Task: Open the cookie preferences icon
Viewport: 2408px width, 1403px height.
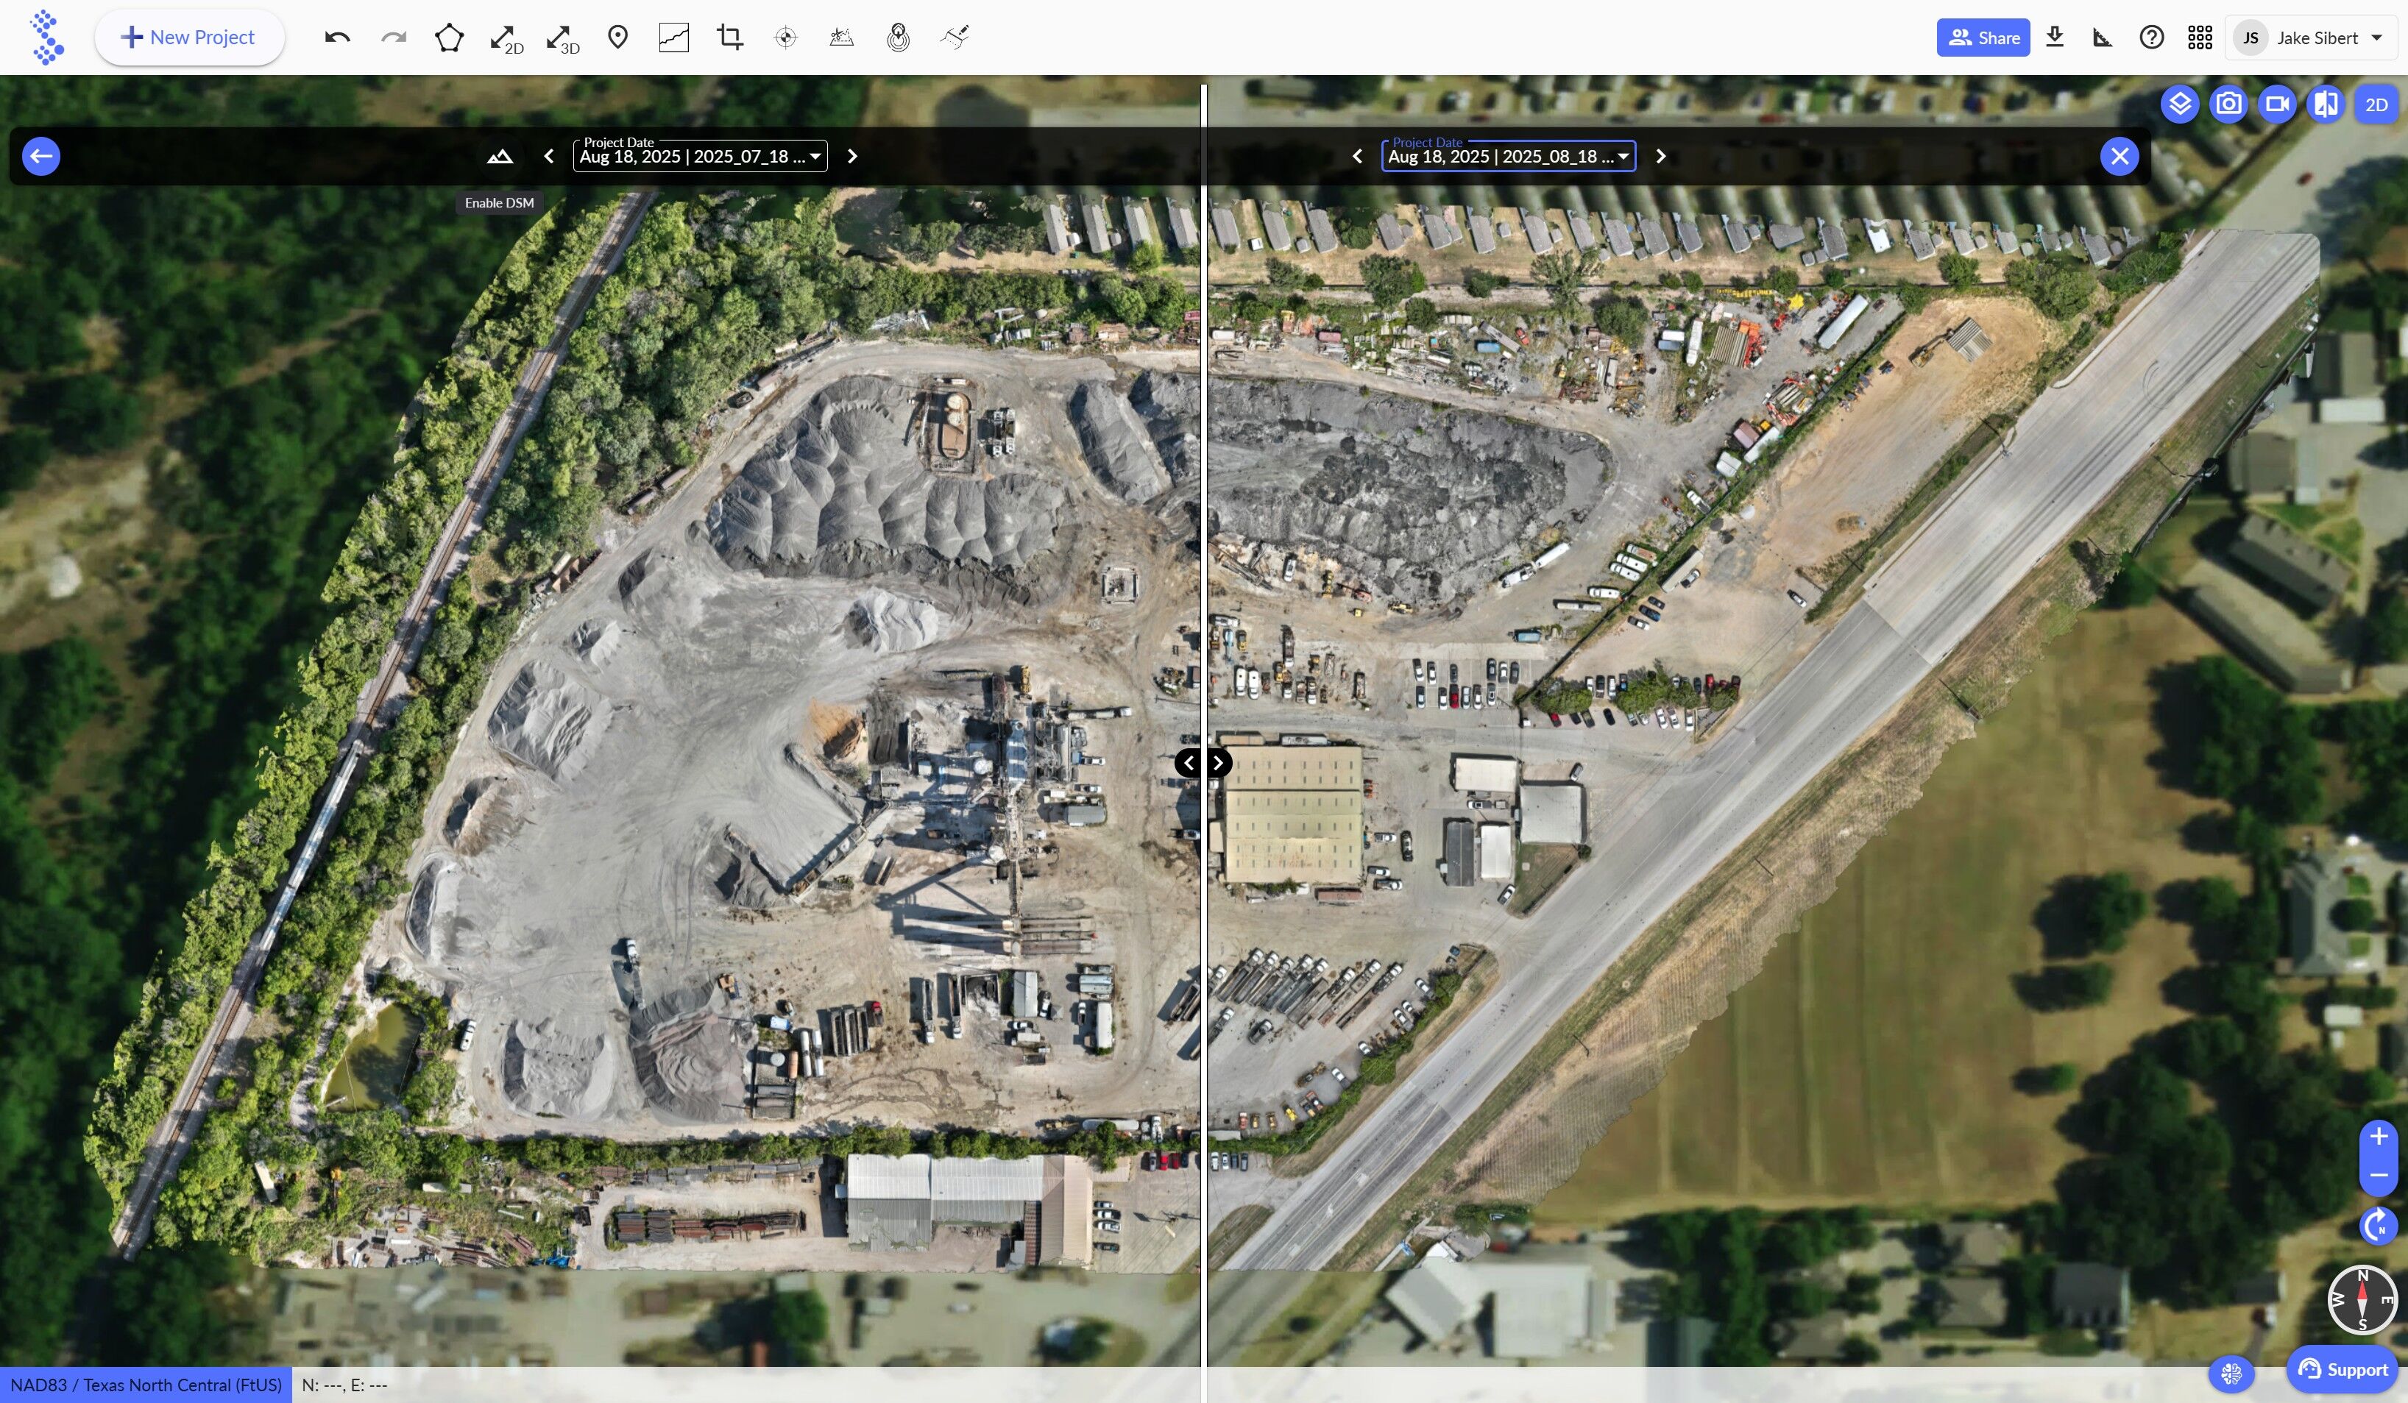Action: pos(2231,1374)
